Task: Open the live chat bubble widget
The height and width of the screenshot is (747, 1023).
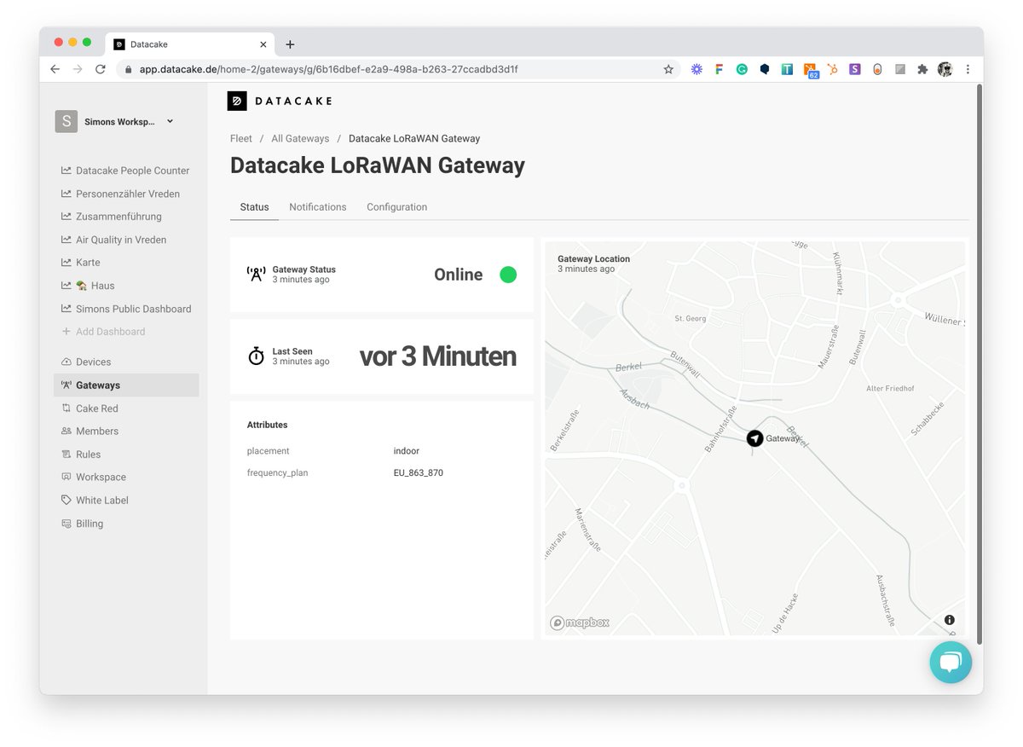Action: click(951, 663)
